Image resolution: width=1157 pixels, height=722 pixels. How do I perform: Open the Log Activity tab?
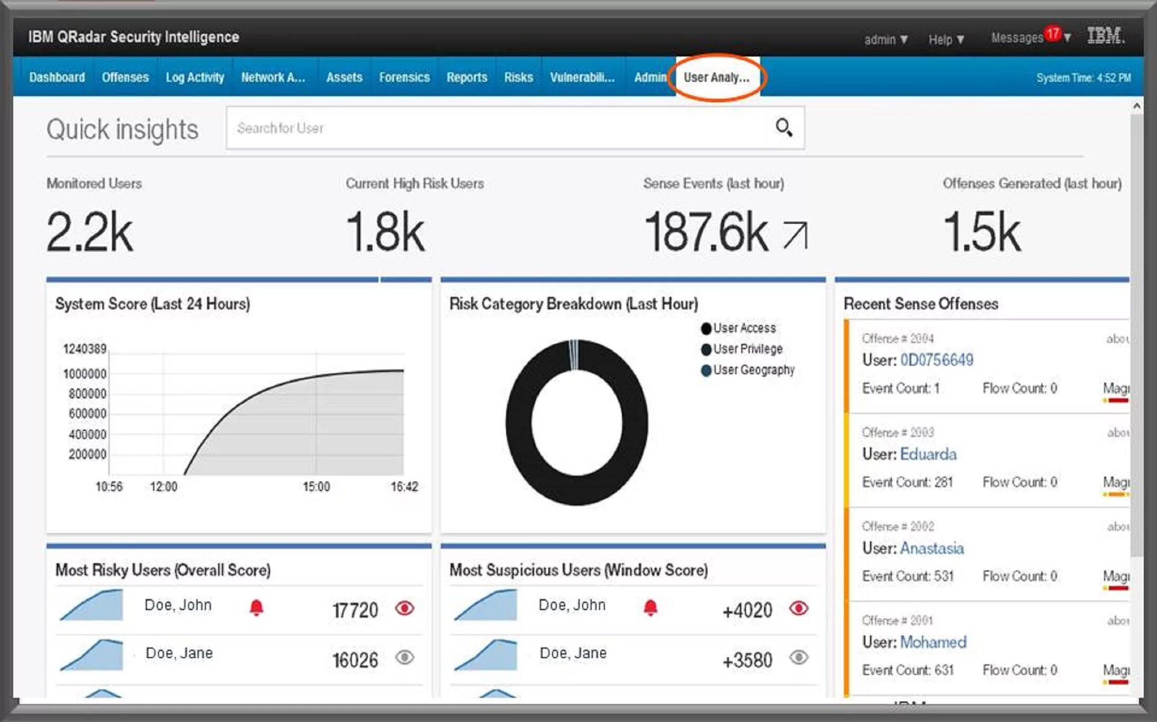[x=195, y=78]
